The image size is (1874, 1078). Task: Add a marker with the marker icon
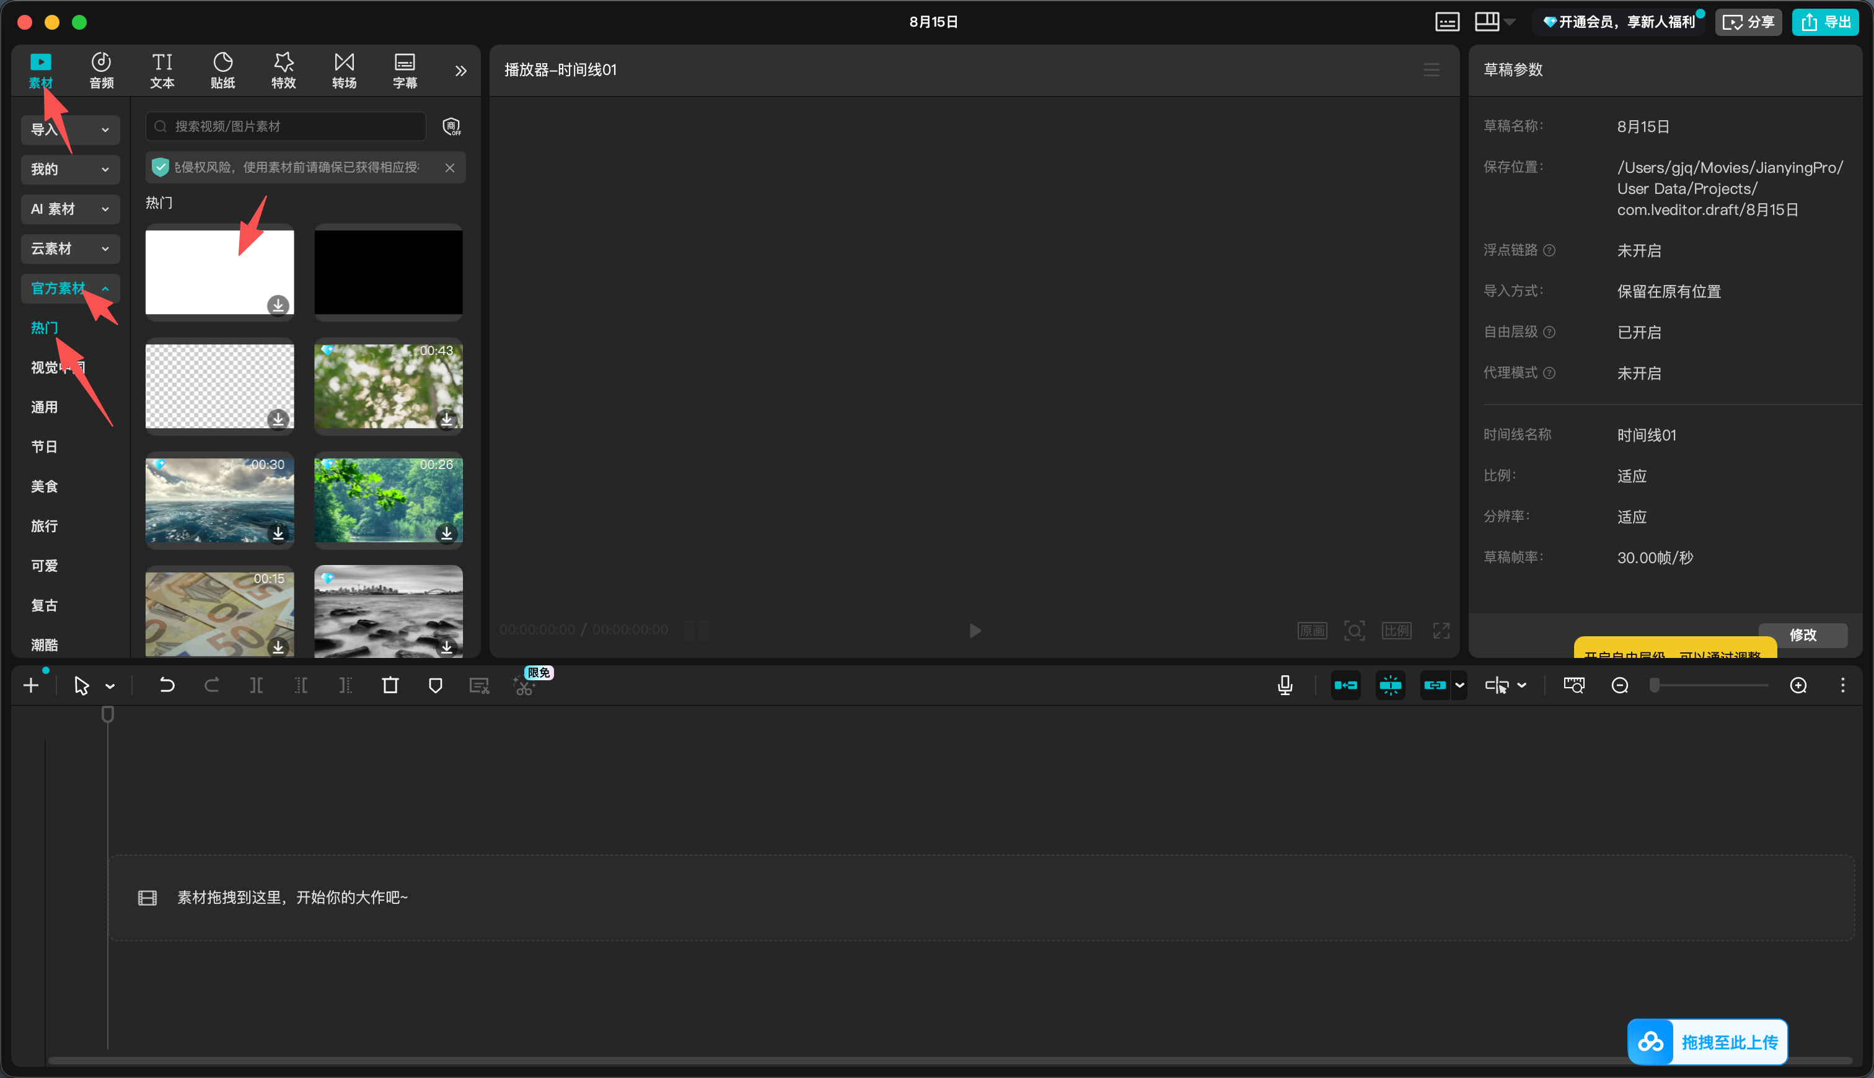[436, 686]
